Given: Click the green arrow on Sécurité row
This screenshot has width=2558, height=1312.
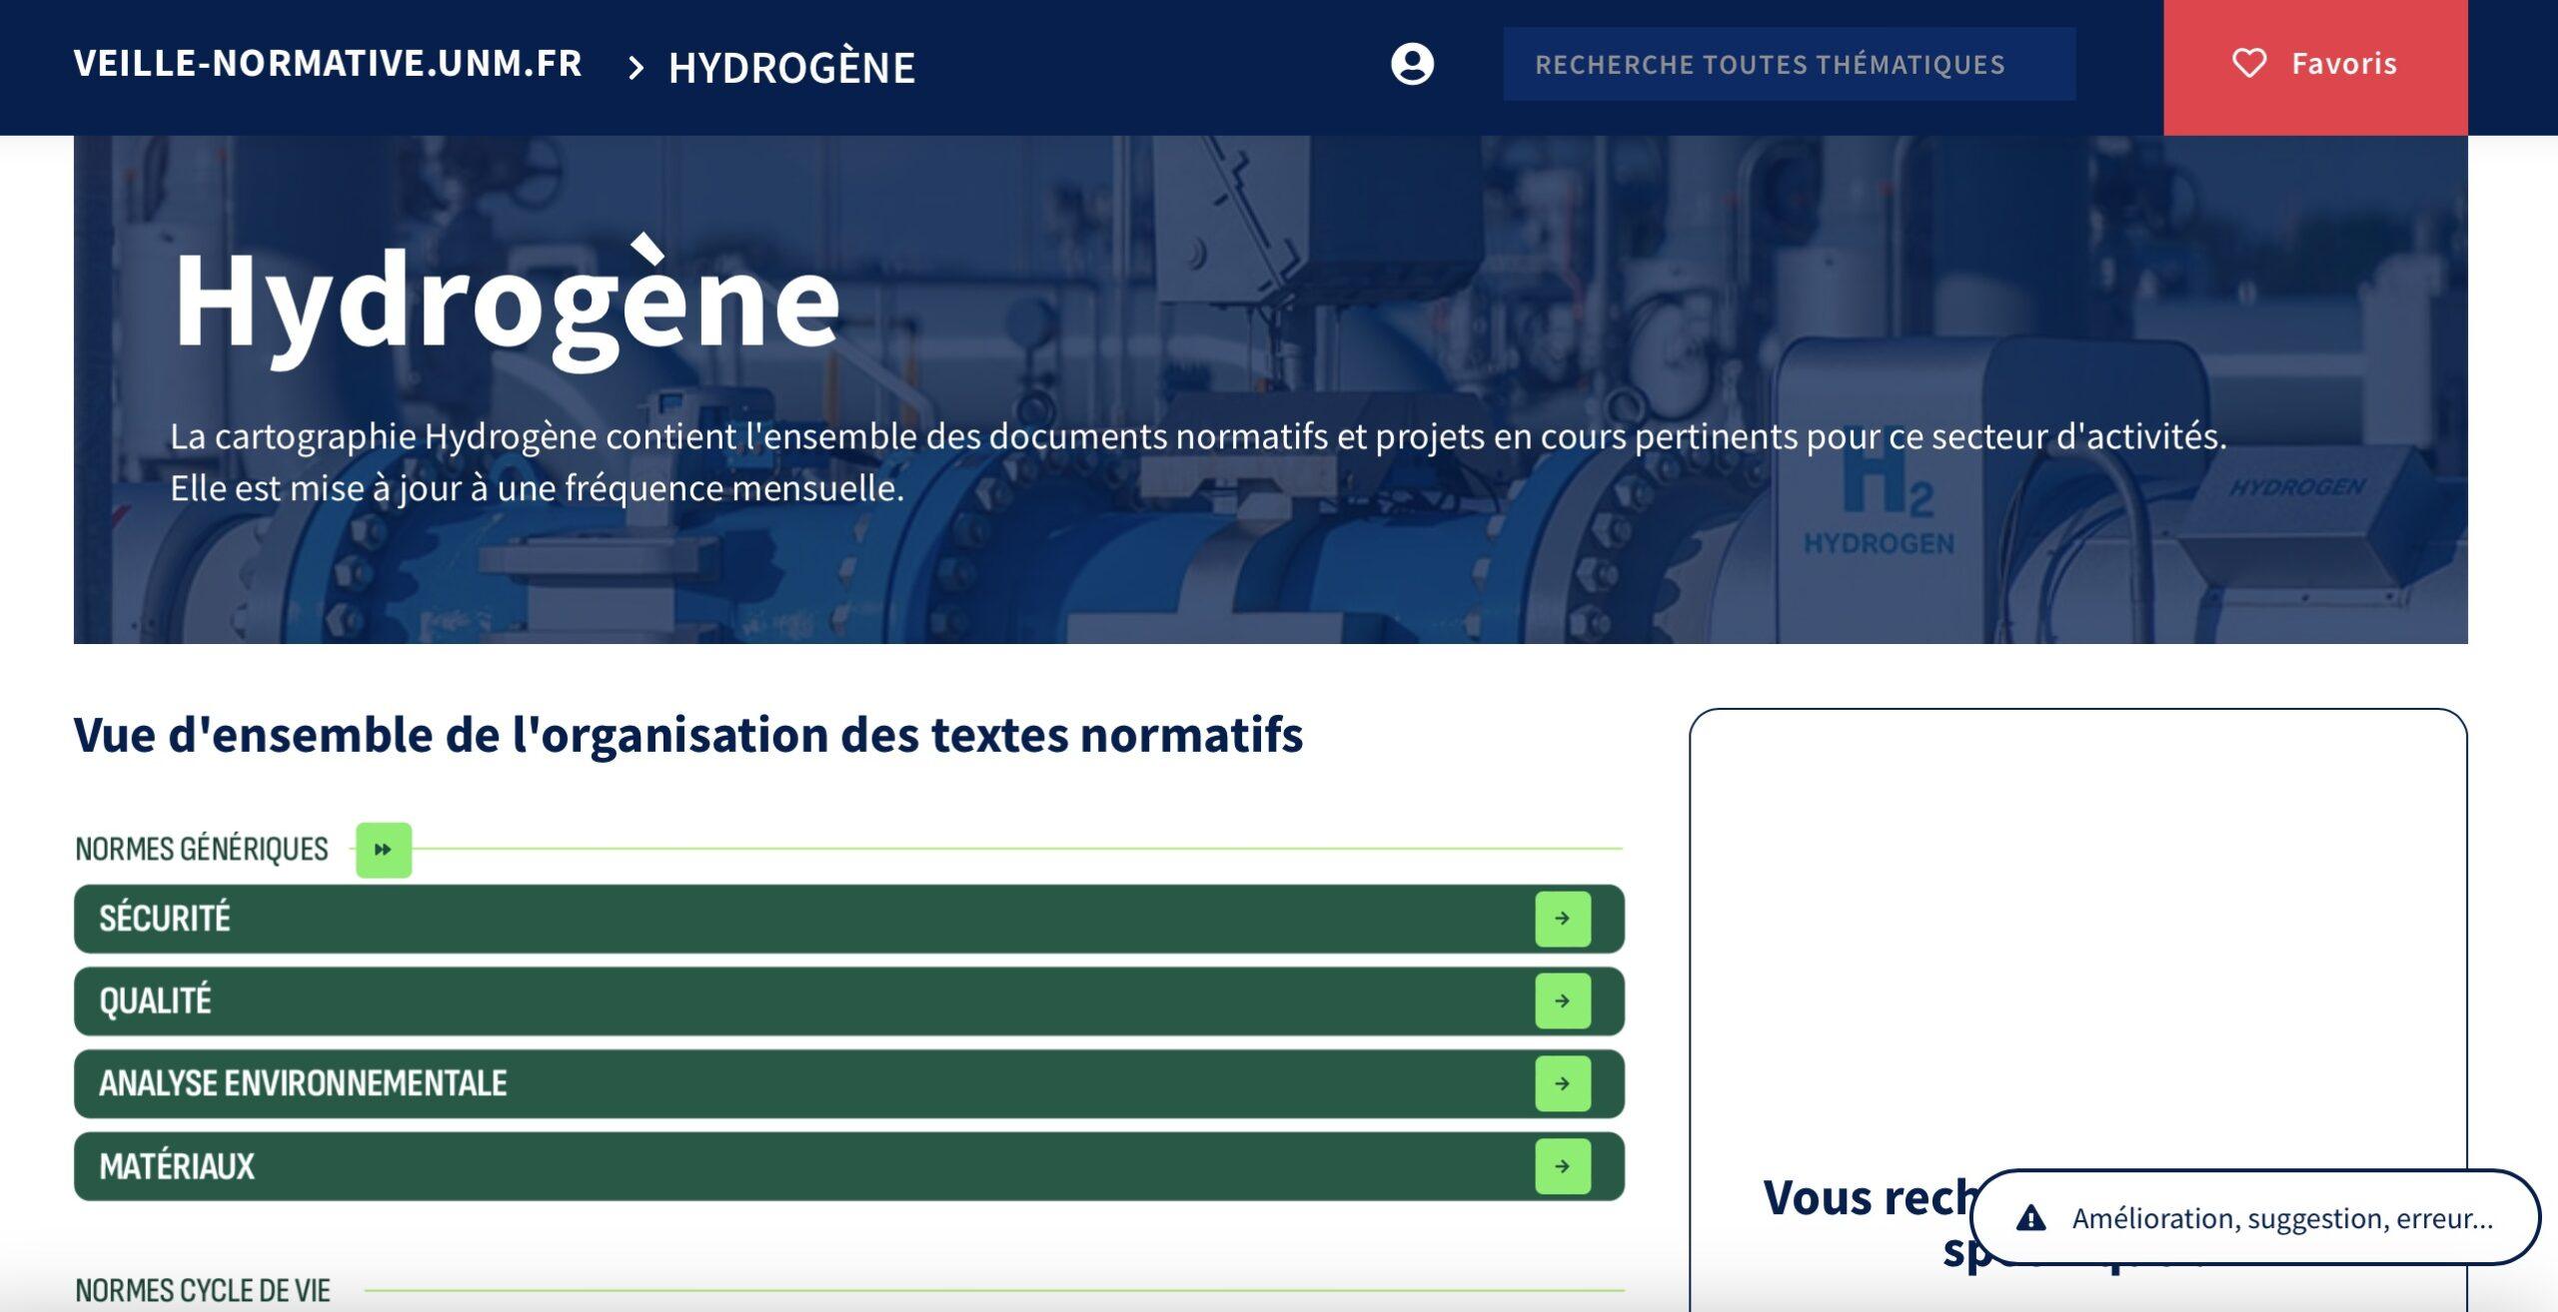Looking at the screenshot, I should tap(1562, 919).
